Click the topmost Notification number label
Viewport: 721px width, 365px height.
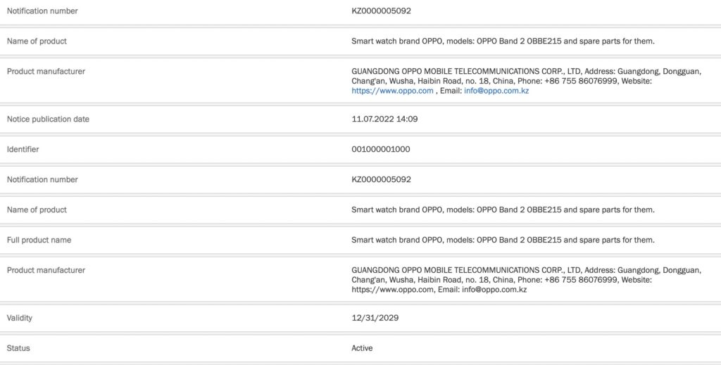42,11
